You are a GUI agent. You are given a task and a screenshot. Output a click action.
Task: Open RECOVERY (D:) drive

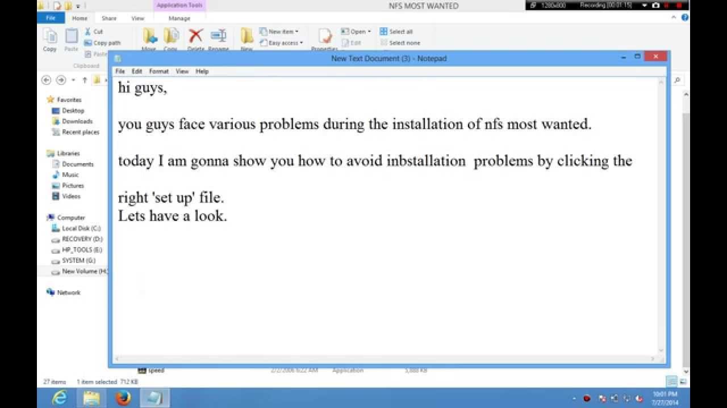coord(77,239)
